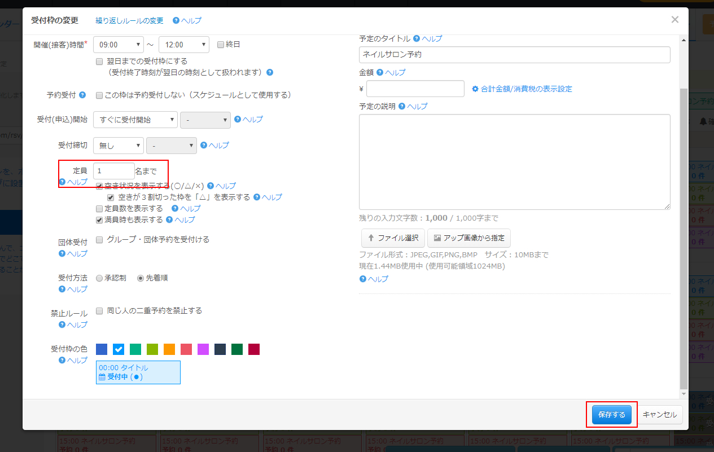Click help icon under 団体受付 label
The image size is (714, 452).
(62, 253)
